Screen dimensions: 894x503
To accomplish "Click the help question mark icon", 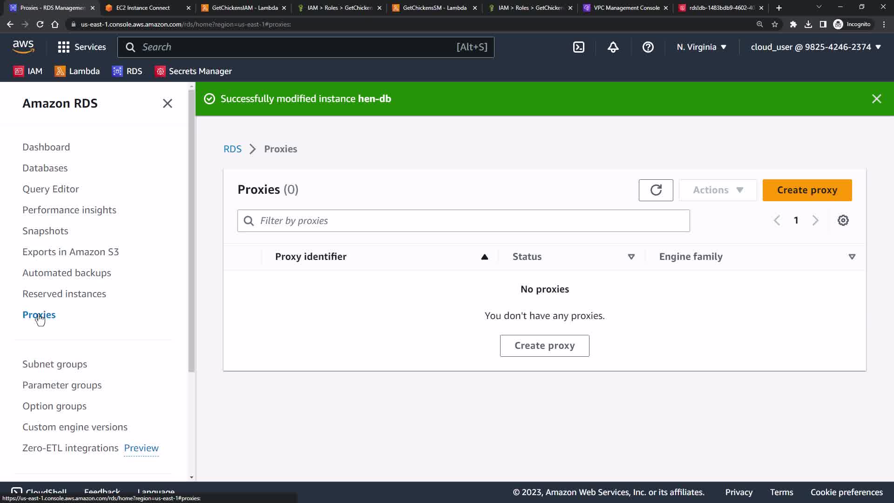I will pyautogui.click(x=648, y=47).
